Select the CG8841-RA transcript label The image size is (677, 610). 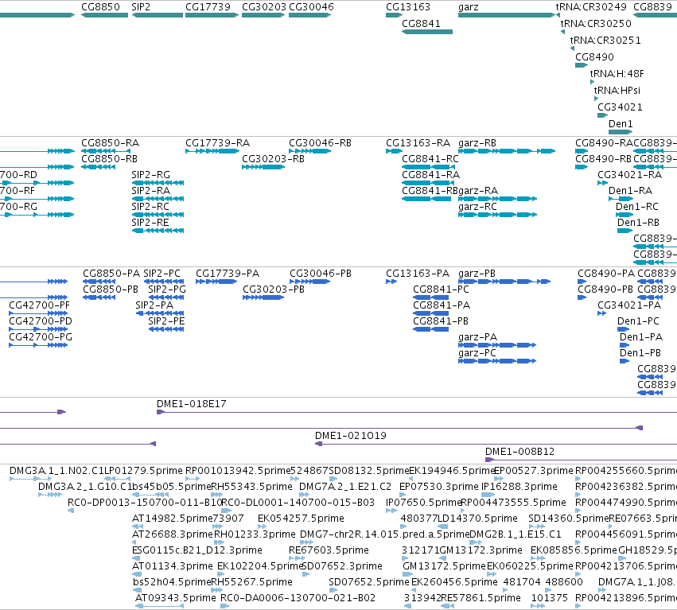431,175
